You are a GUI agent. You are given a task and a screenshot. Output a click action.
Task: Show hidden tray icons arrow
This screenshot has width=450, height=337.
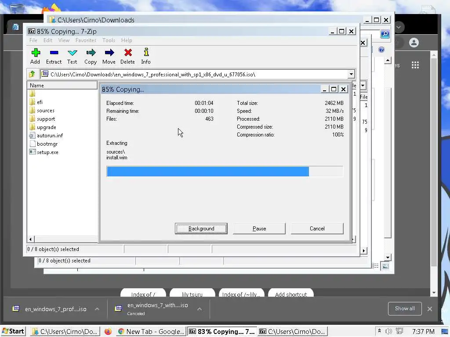(379, 331)
